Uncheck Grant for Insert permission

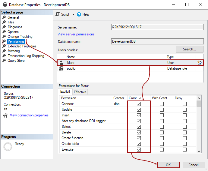[x=139, y=115]
